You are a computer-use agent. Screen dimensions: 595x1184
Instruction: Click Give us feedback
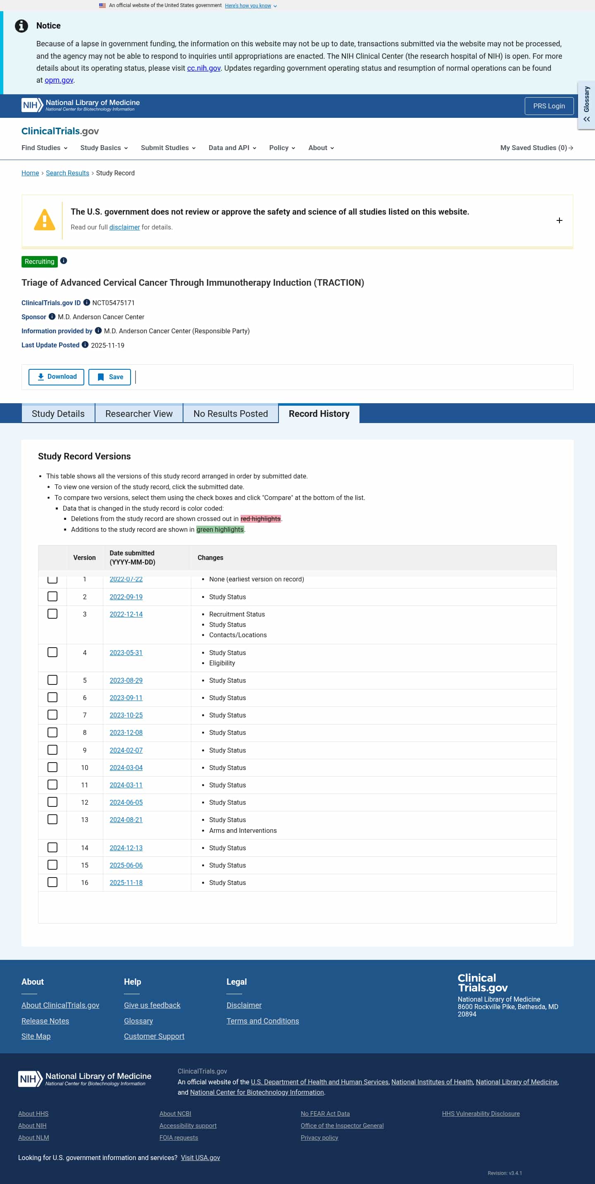[x=152, y=1005]
